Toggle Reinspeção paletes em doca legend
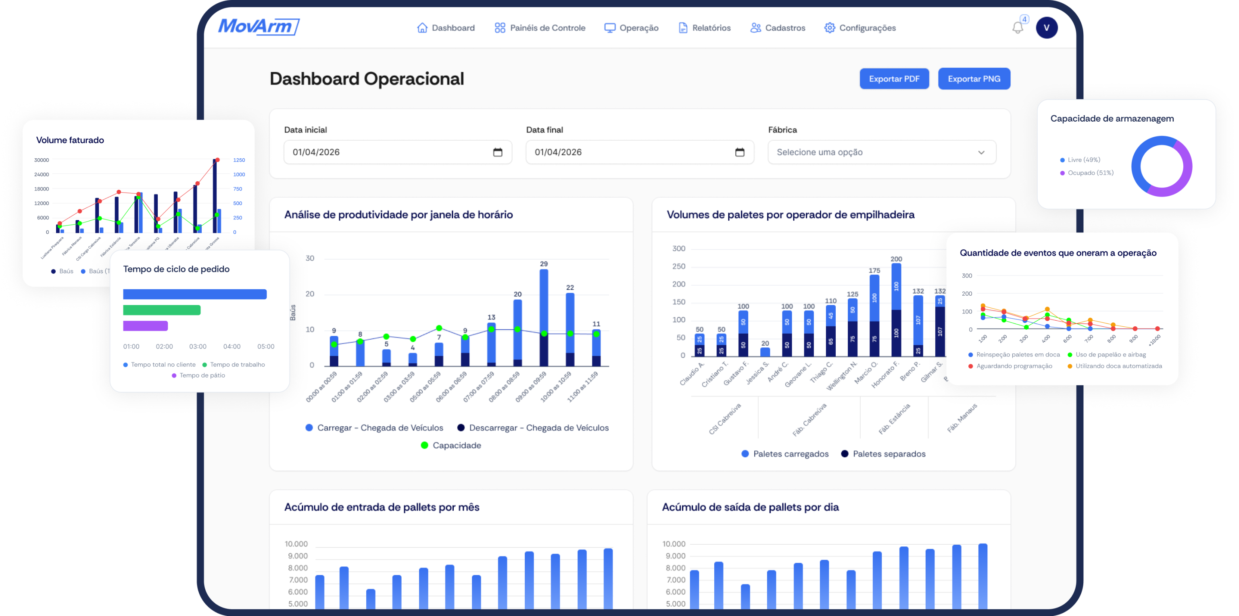This screenshot has width=1239, height=616. pos(1014,355)
